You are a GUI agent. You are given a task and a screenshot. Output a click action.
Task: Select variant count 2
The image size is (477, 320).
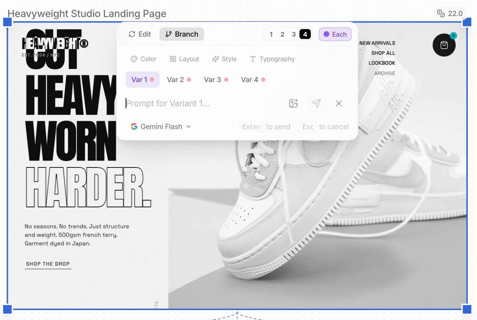(x=282, y=34)
